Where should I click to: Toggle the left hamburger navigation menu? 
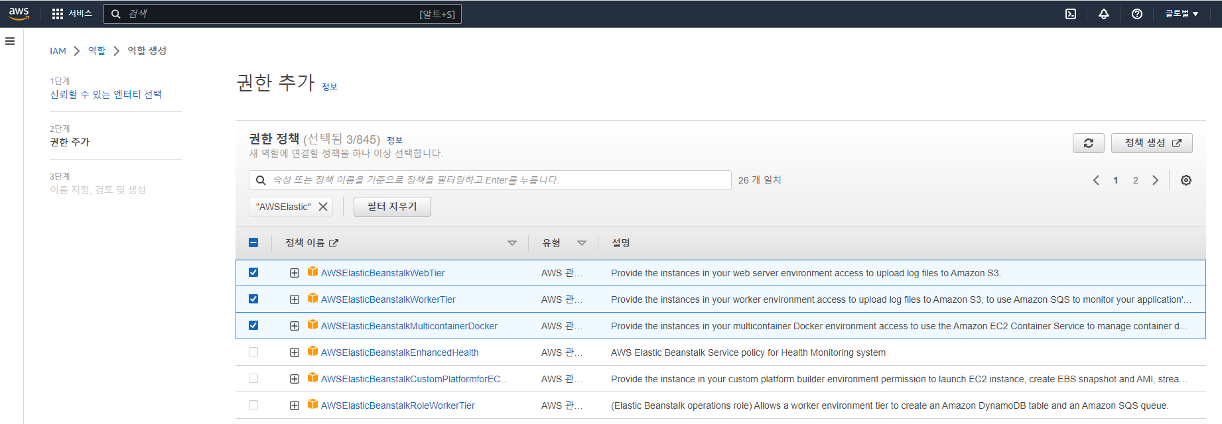(x=10, y=41)
